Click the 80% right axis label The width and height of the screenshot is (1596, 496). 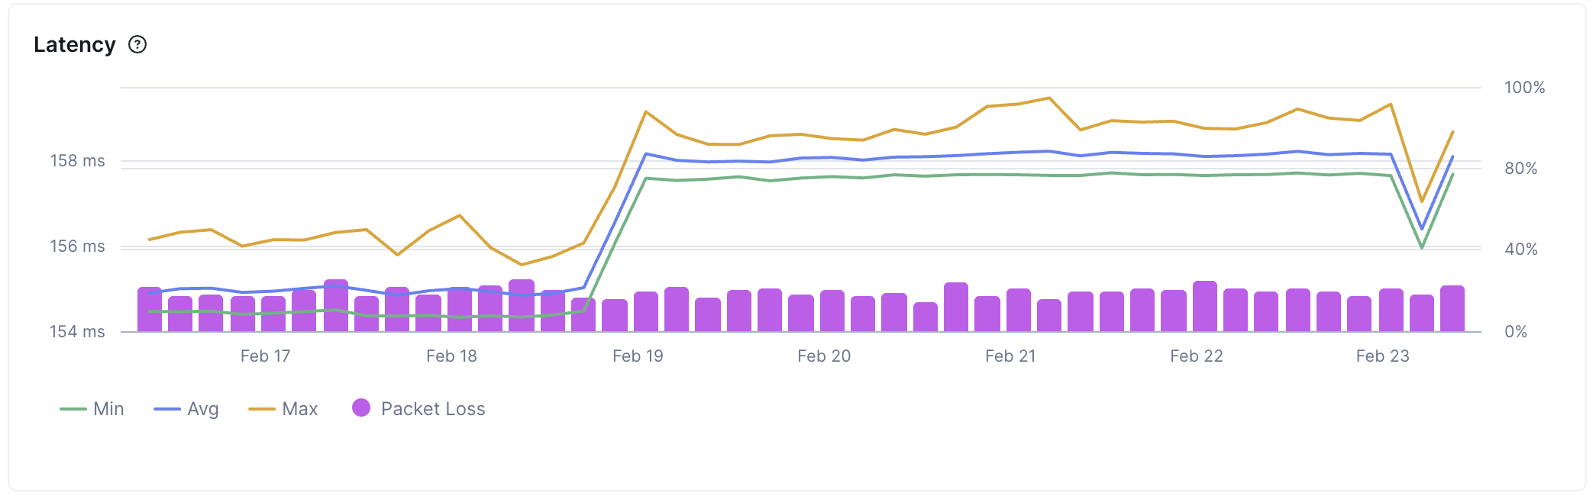[1521, 169]
